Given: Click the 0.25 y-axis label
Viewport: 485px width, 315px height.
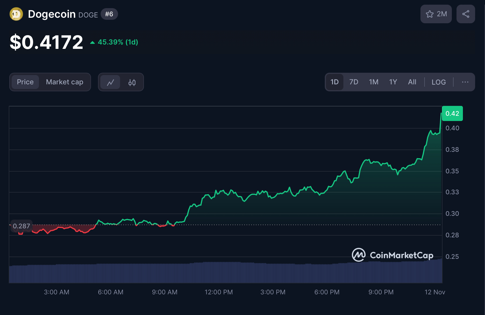Looking at the screenshot, I should (x=452, y=257).
